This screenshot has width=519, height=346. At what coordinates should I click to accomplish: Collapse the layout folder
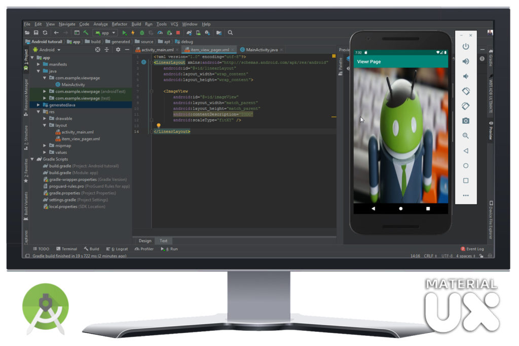point(45,125)
